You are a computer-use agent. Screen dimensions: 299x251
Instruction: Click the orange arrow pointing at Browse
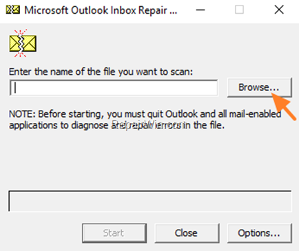click(x=284, y=107)
